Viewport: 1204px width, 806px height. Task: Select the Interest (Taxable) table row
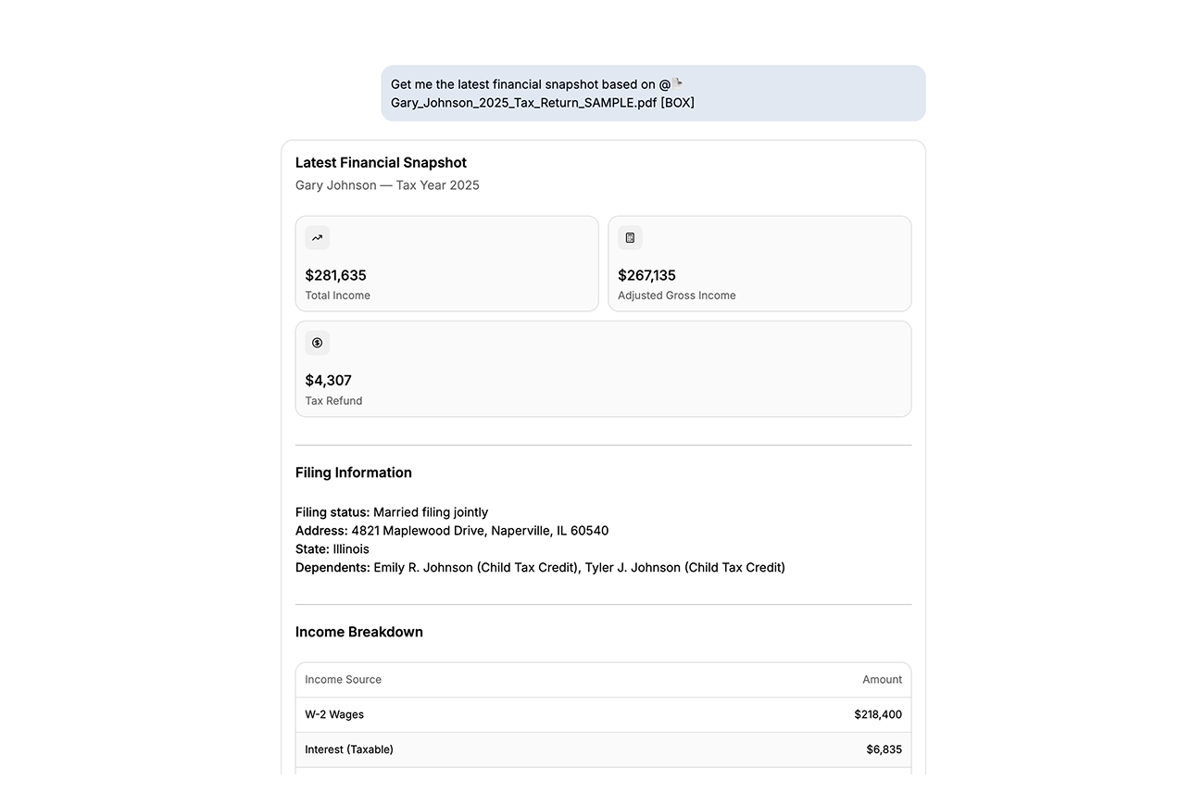[x=603, y=750]
